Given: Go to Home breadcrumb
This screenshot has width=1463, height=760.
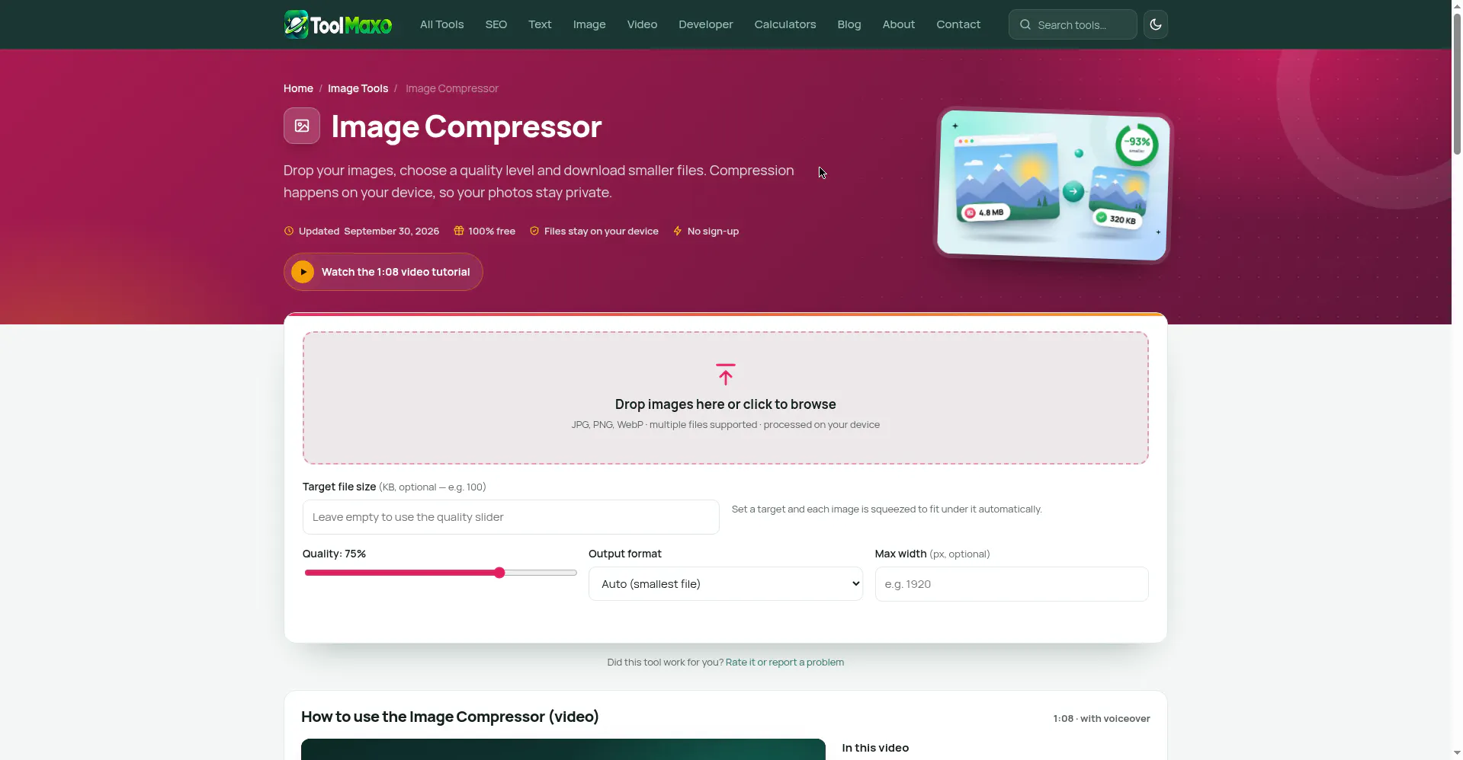Looking at the screenshot, I should click(298, 88).
